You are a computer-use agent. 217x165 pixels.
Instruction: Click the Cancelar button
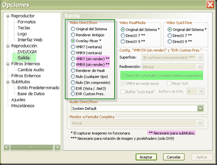(174, 157)
